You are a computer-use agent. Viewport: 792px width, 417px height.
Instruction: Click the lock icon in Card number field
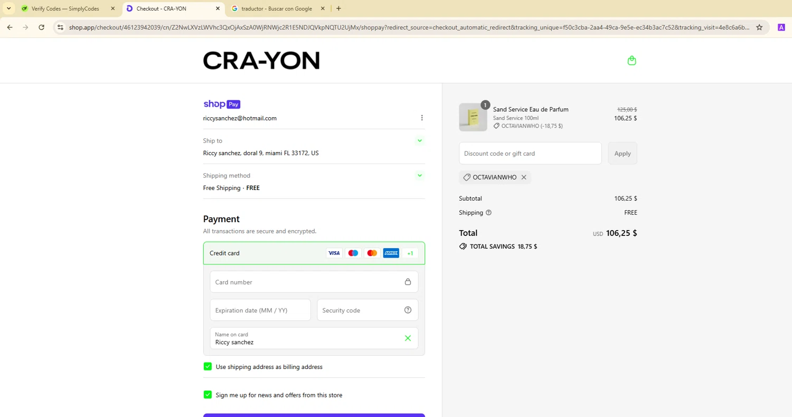[x=408, y=282]
